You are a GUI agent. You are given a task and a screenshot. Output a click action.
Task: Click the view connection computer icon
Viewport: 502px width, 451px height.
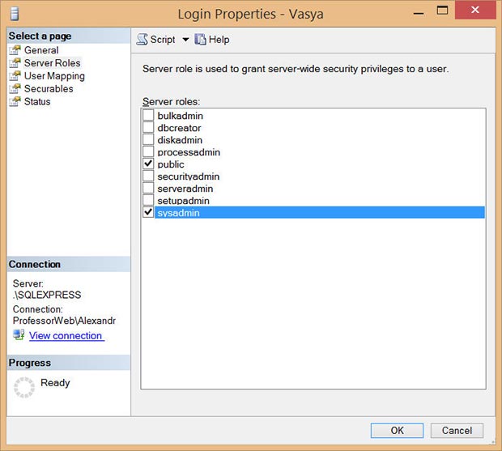19,335
